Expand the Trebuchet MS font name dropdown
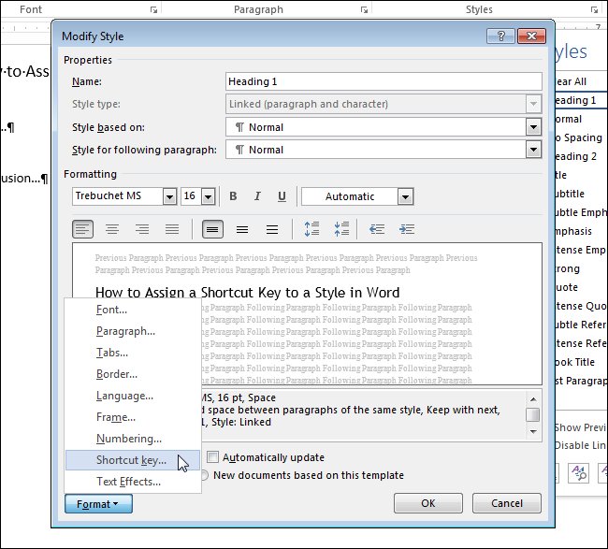The width and height of the screenshot is (608, 549). click(x=169, y=196)
